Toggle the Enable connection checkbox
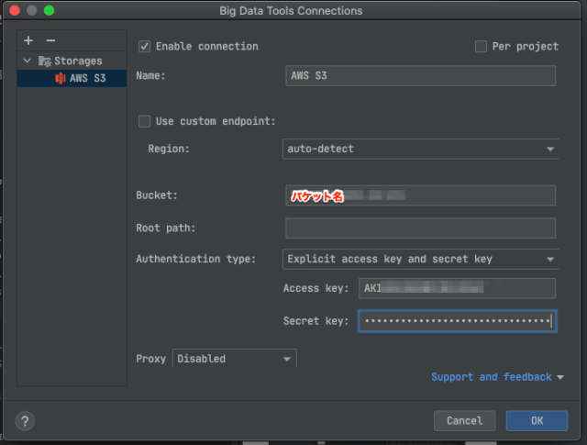The width and height of the screenshot is (587, 445). 145,47
